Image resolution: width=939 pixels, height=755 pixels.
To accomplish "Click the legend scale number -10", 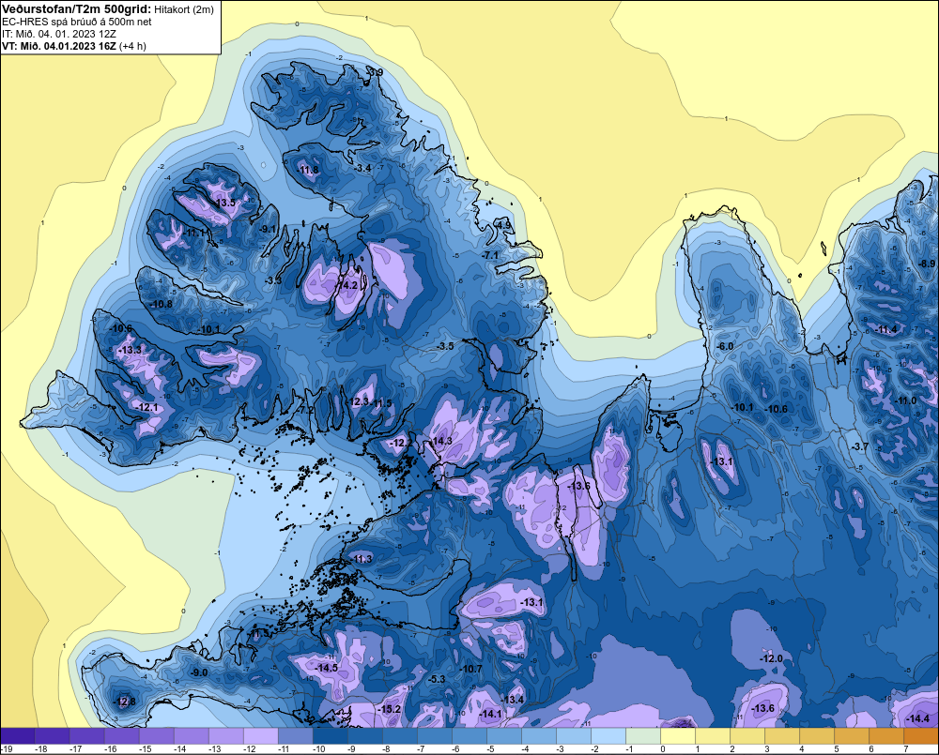I will [x=318, y=749].
